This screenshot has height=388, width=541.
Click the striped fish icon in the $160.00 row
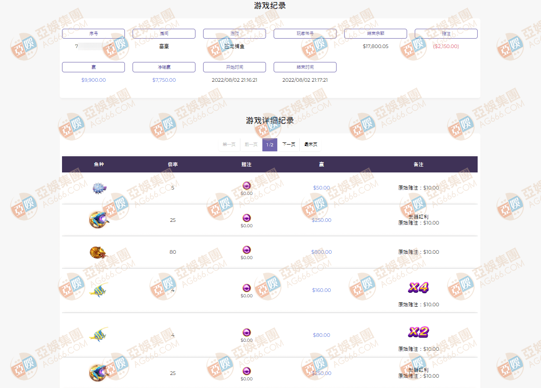pos(98,290)
